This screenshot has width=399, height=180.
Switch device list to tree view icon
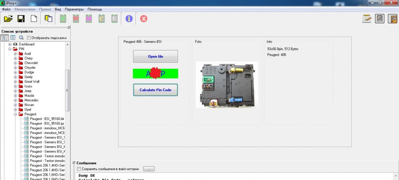click(5, 38)
